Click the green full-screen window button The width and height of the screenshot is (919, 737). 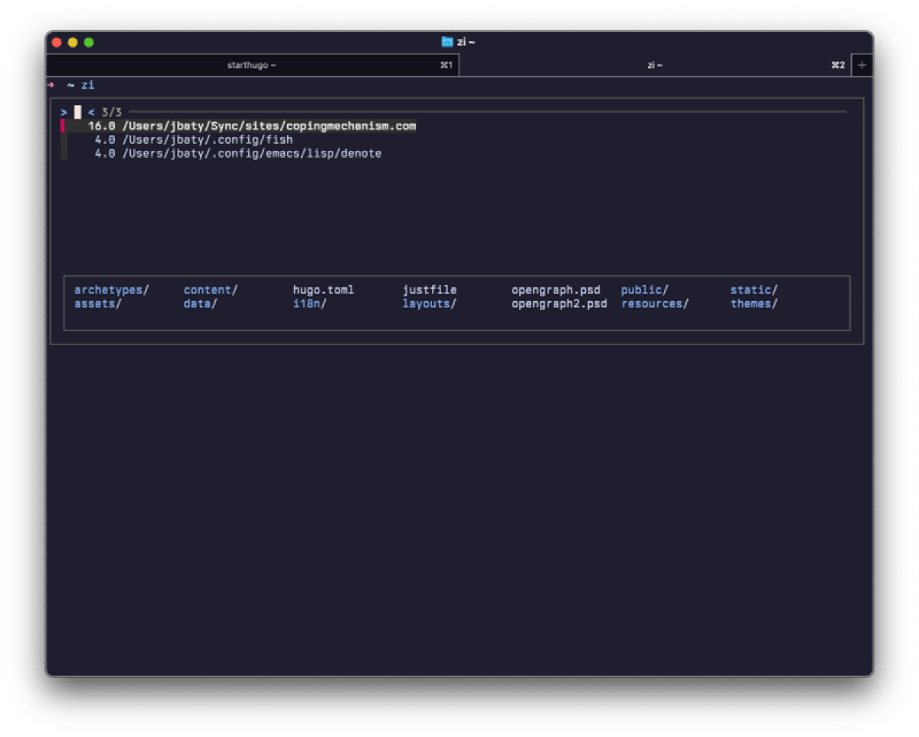(89, 42)
